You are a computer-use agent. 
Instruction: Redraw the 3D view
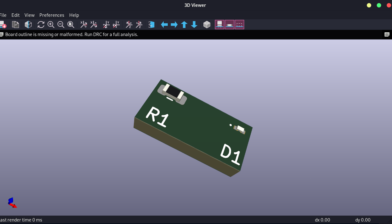coord(41,25)
